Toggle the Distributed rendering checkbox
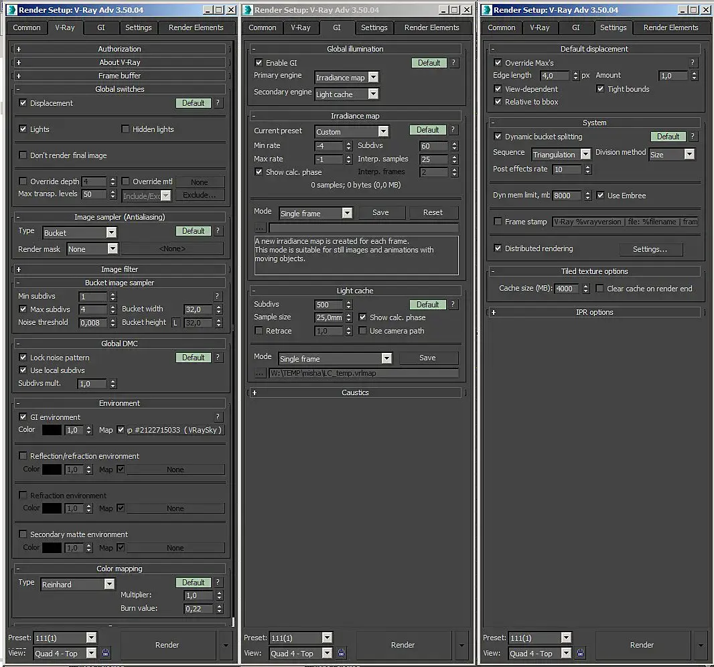 [498, 248]
